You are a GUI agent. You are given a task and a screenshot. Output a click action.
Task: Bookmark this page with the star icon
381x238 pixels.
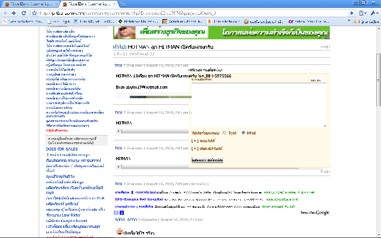tap(35, 13)
